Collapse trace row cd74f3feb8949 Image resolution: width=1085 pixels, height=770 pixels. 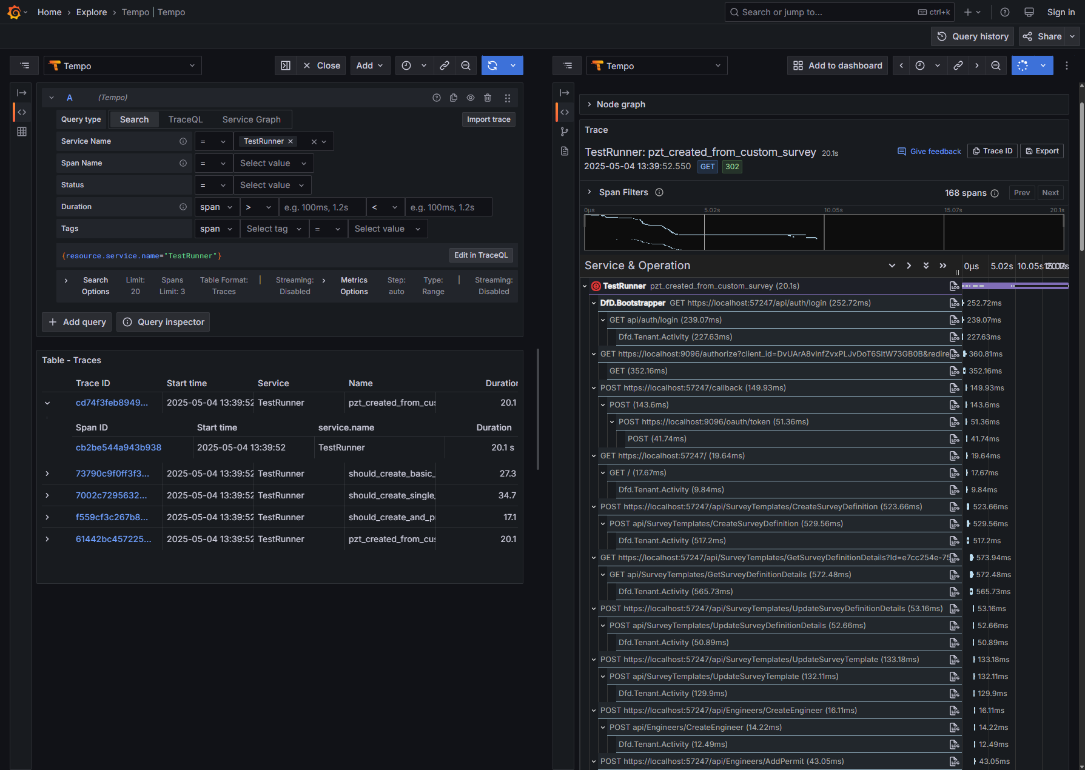(47, 403)
